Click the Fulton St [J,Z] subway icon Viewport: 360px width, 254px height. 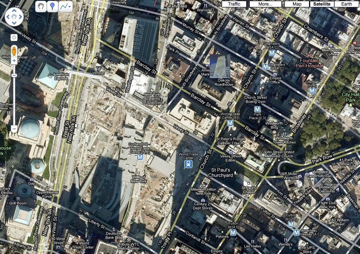click(x=291, y=224)
